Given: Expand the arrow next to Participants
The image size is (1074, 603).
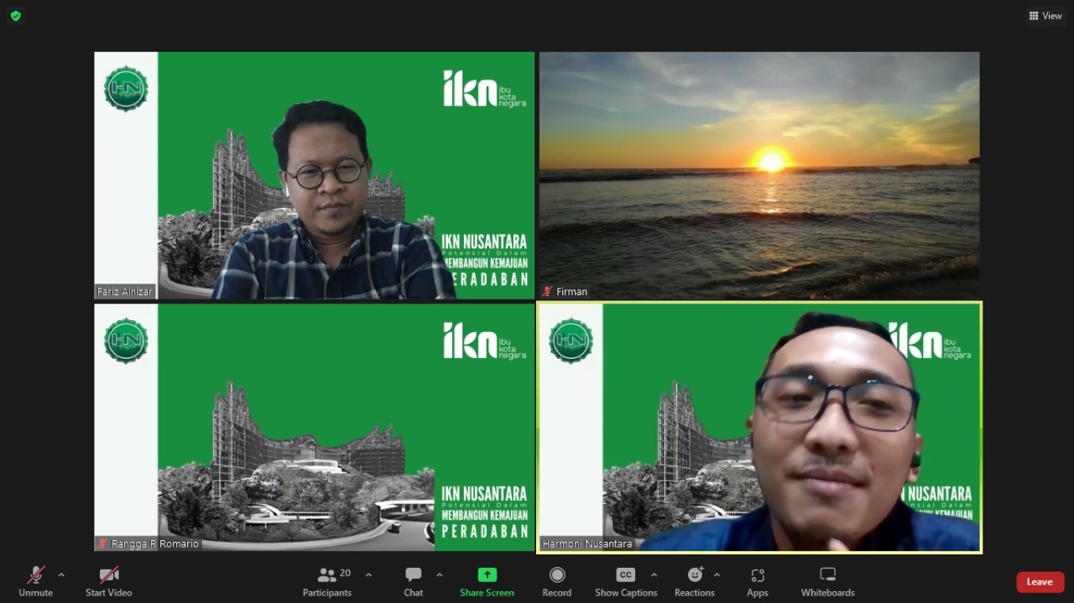Looking at the screenshot, I should (x=368, y=575).
